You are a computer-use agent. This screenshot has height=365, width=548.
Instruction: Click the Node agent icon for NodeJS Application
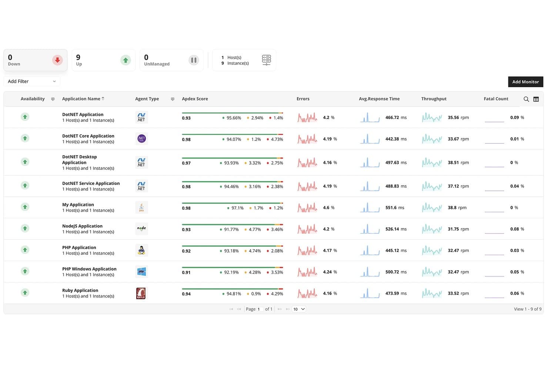(x=141, y=229)
